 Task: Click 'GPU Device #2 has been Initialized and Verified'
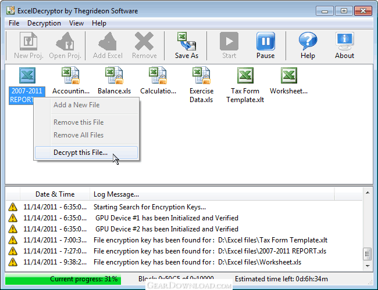point(167,229)
